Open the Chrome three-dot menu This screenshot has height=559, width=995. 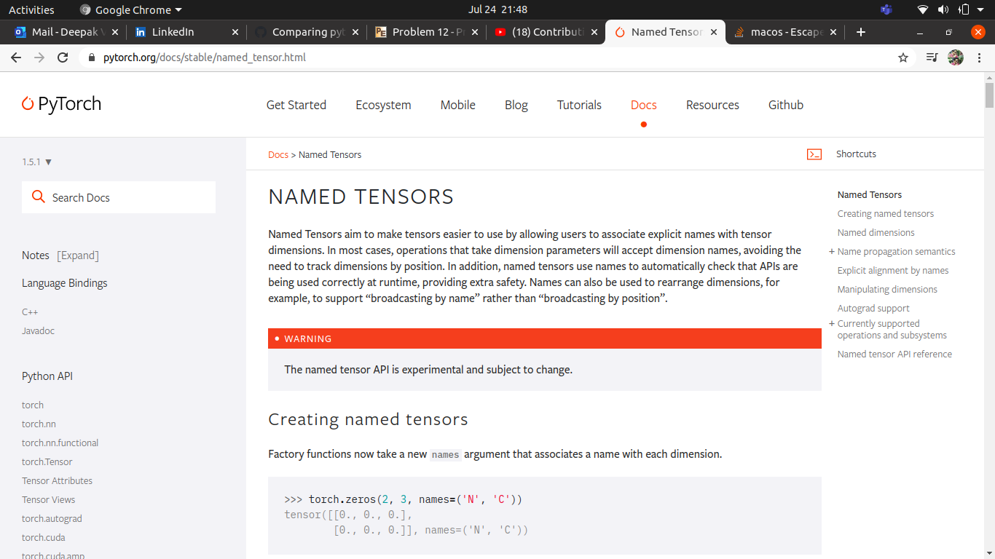click(x=978, y=58)
